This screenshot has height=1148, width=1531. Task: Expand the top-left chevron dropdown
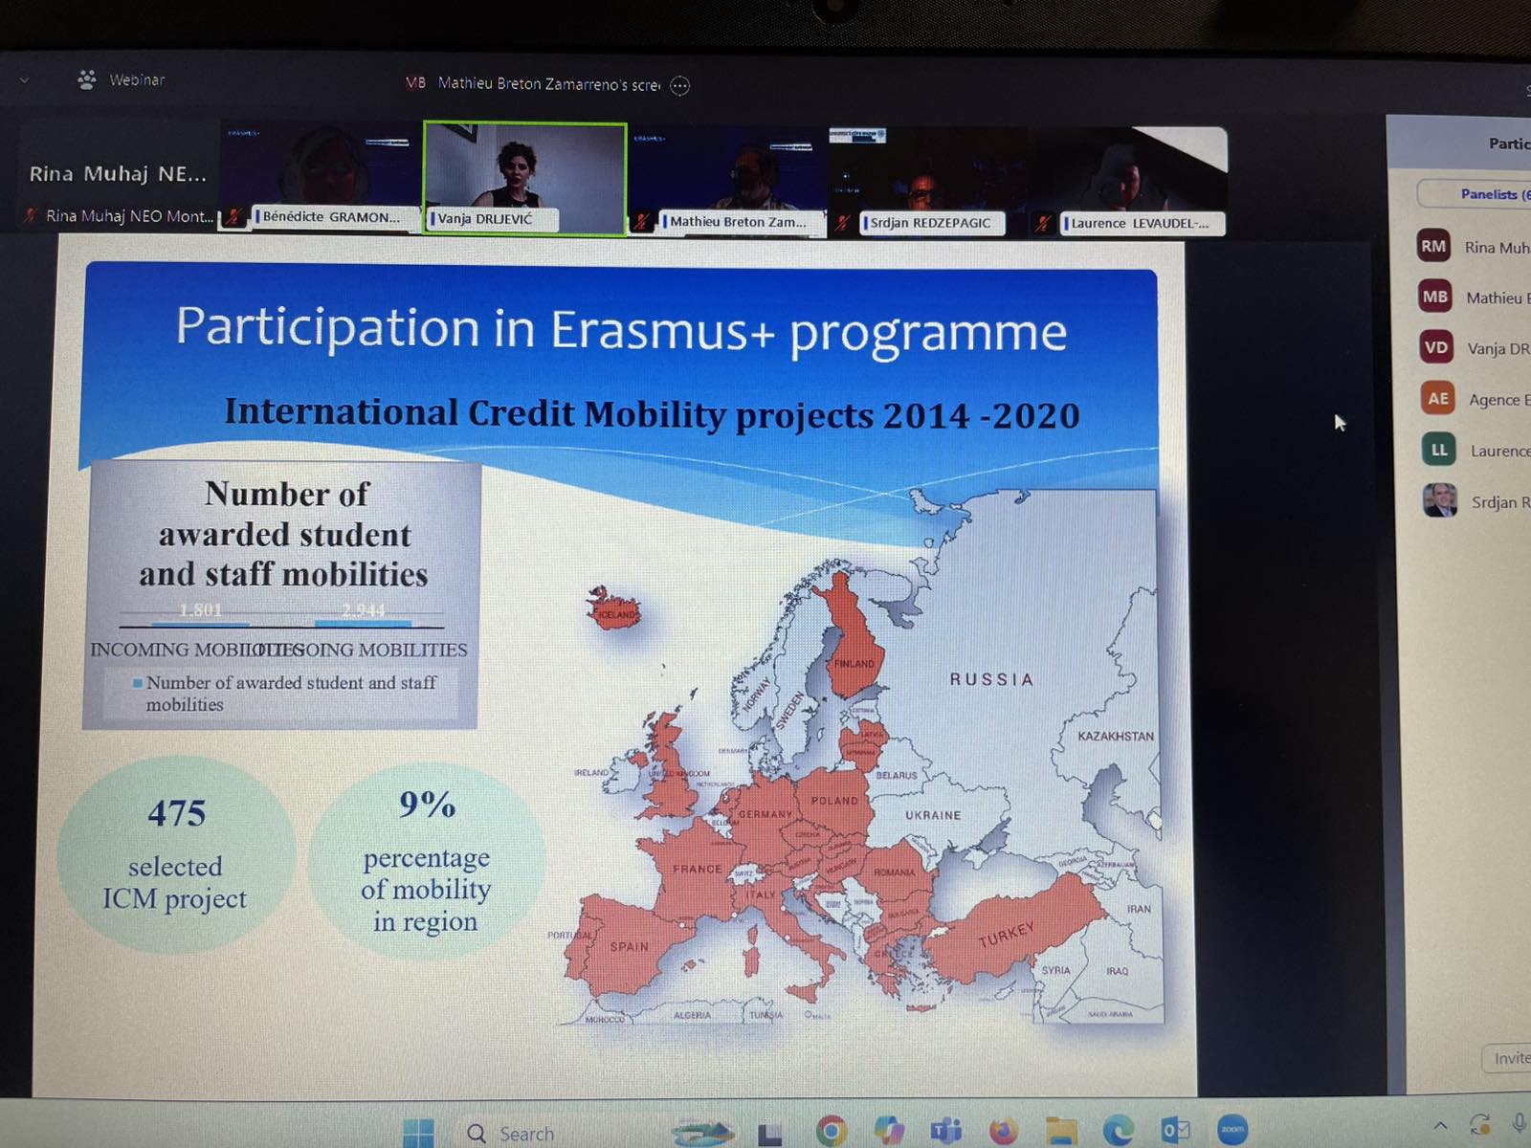[25, 80]
